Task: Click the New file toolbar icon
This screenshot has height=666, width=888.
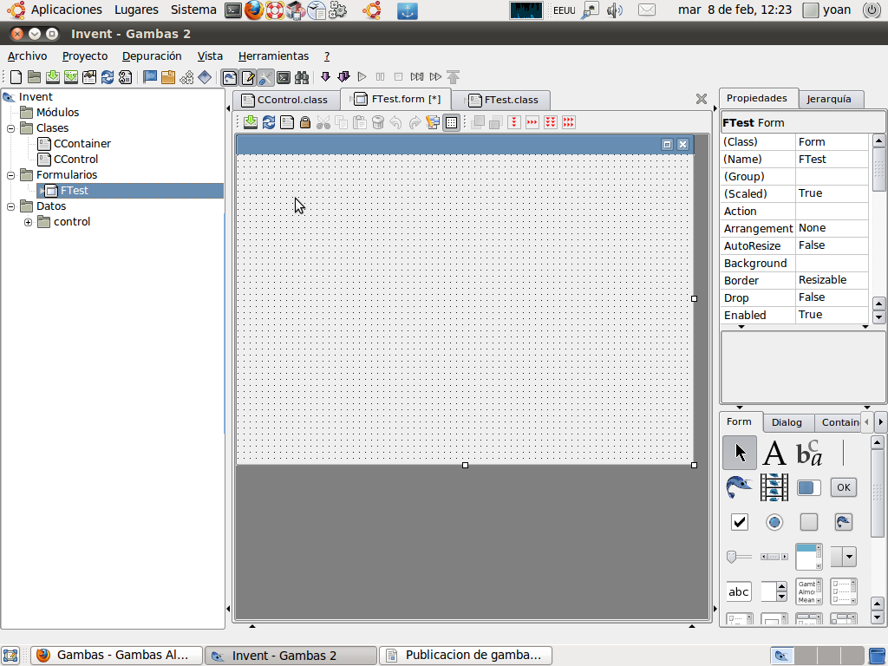Action: pyautogui.click(x=16, y=77)
